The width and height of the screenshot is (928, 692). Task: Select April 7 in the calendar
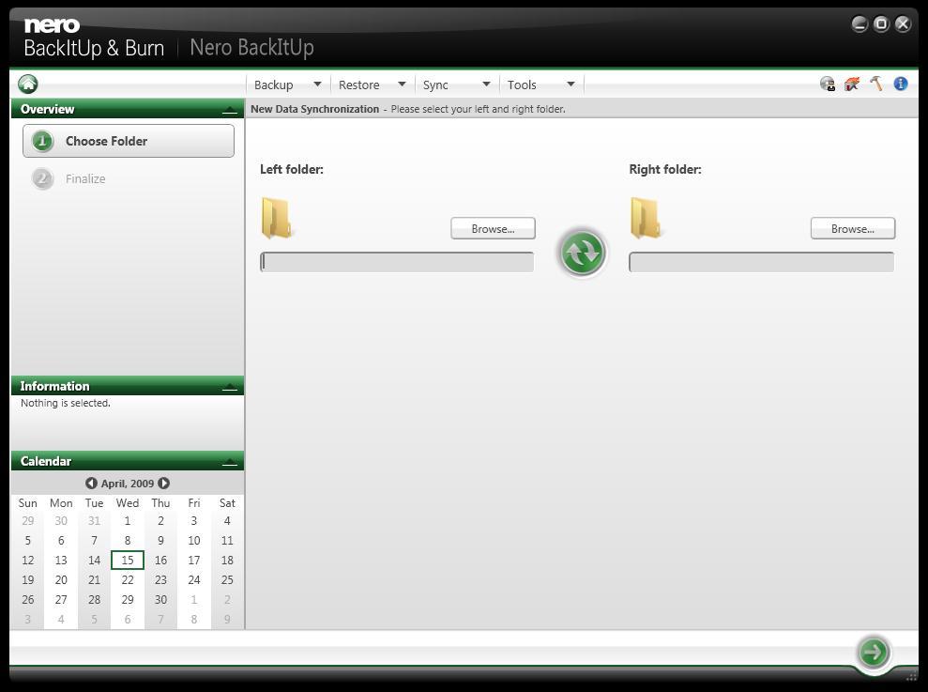coord(94,540)
